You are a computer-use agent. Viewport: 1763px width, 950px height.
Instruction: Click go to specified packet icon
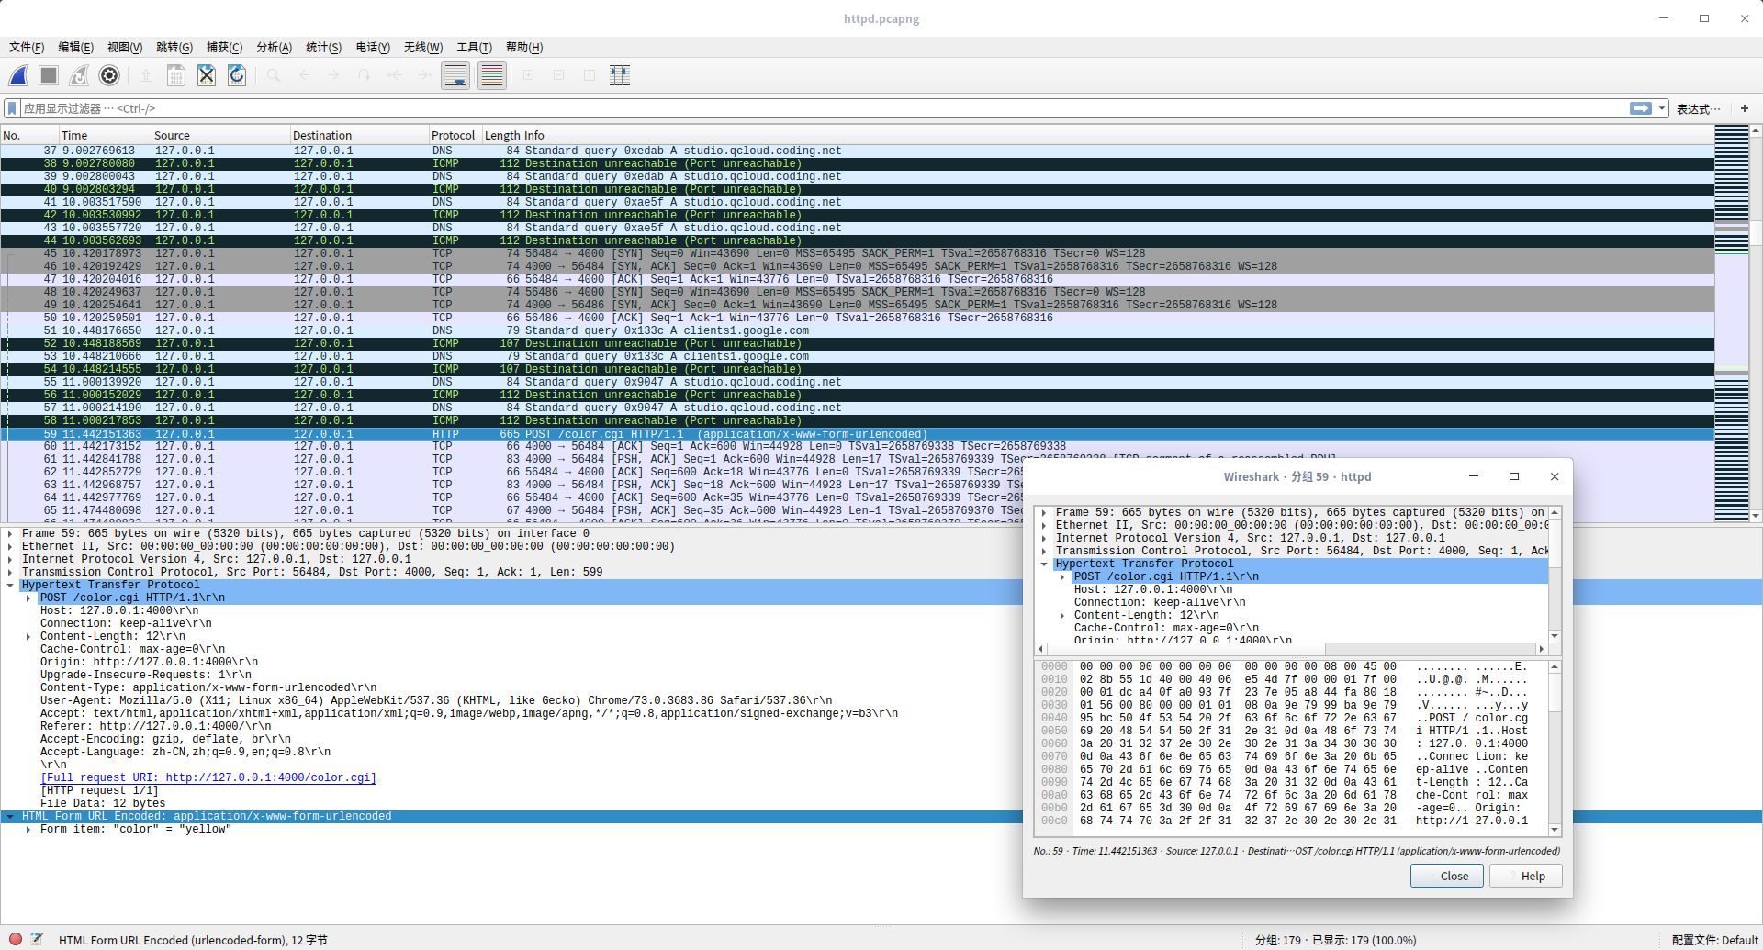pos(365,76)
